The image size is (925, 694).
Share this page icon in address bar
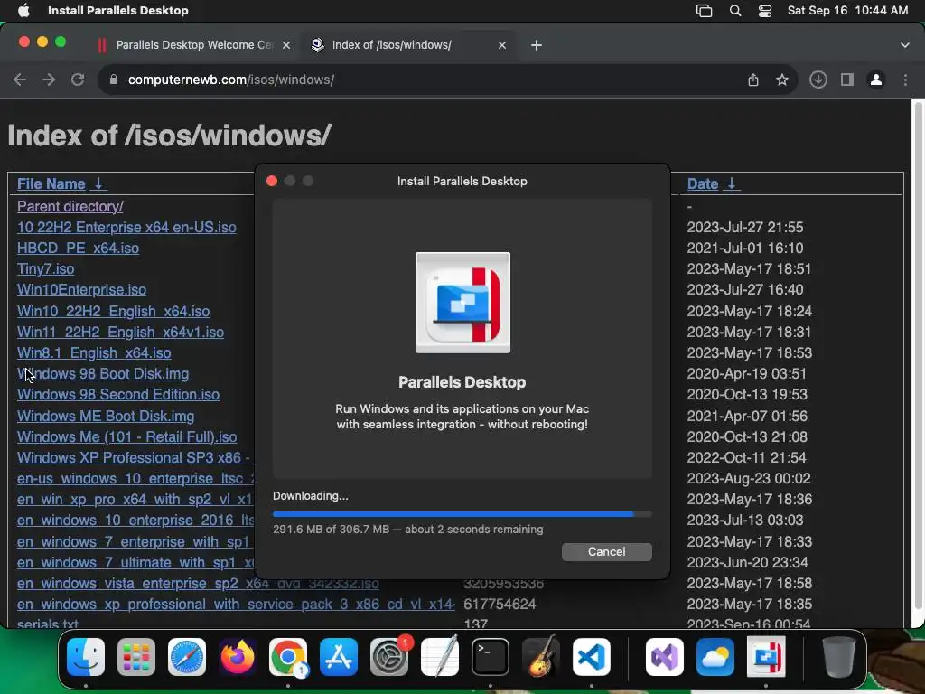[753, 80]
